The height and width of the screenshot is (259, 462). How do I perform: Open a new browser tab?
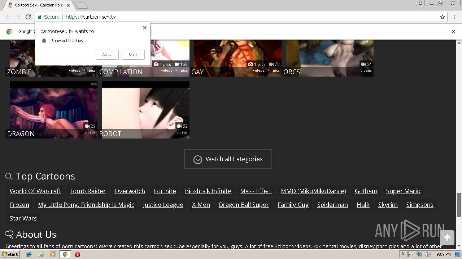82,5
